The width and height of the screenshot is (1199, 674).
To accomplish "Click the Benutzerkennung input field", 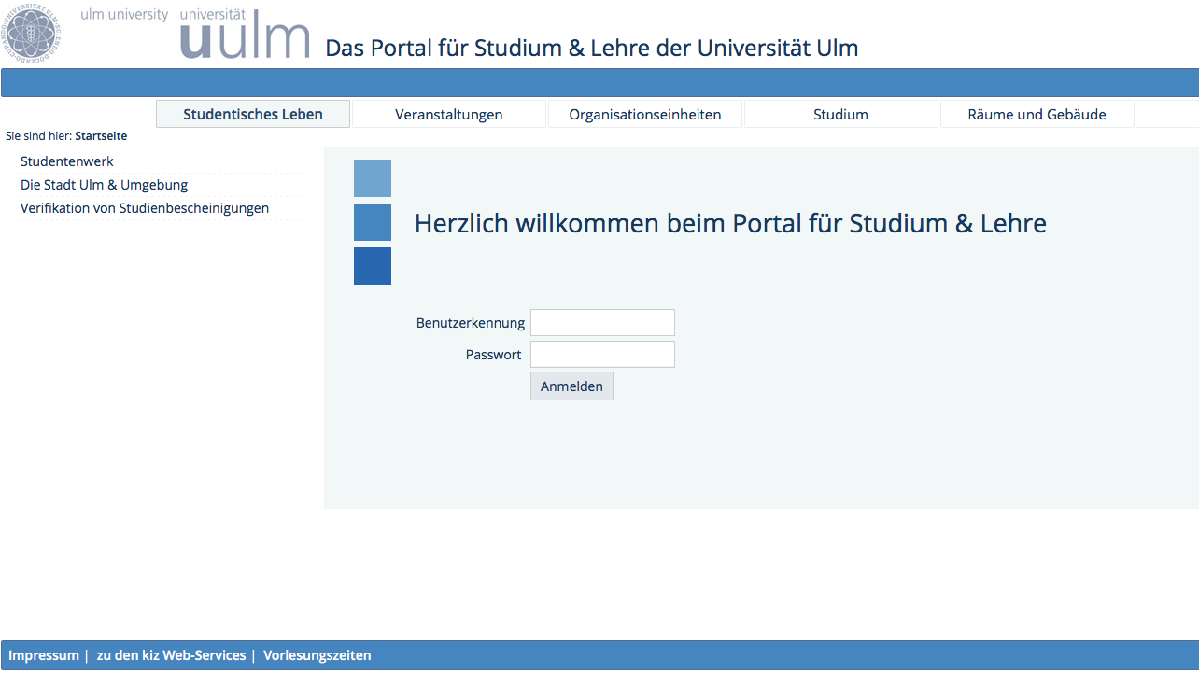I will coord(601,322).
